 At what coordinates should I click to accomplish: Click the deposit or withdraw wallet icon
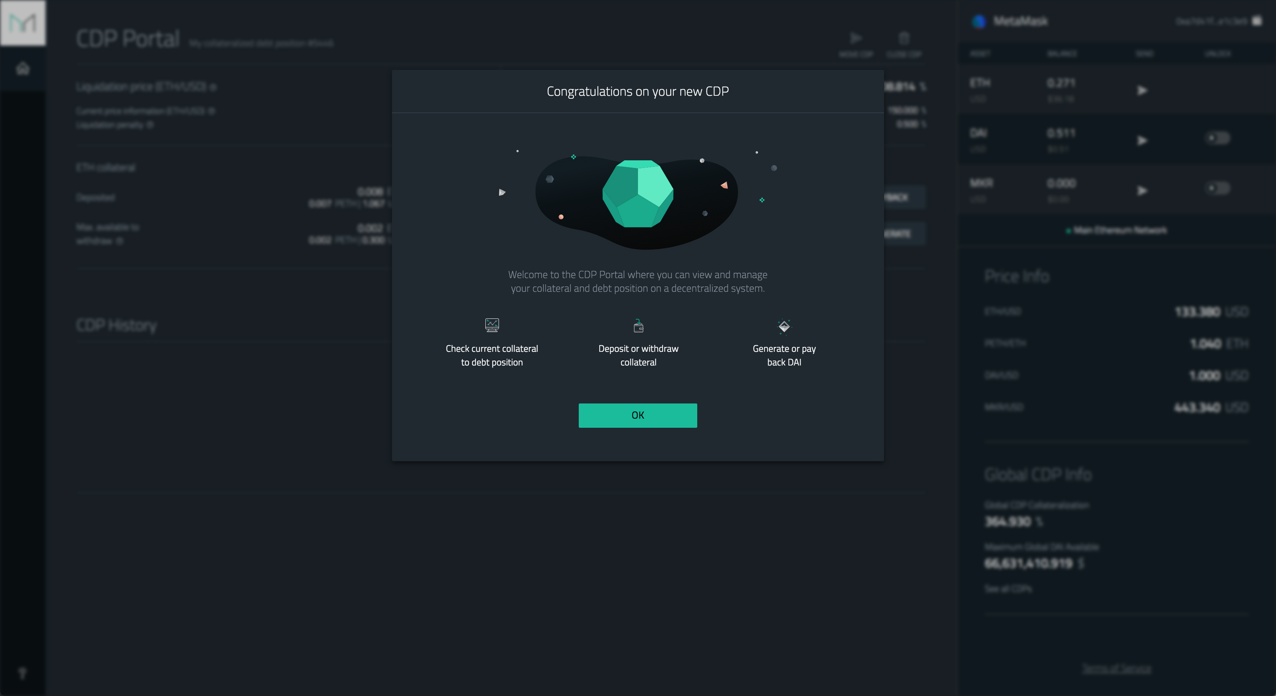pyautogui.click(x=638, y=326)
